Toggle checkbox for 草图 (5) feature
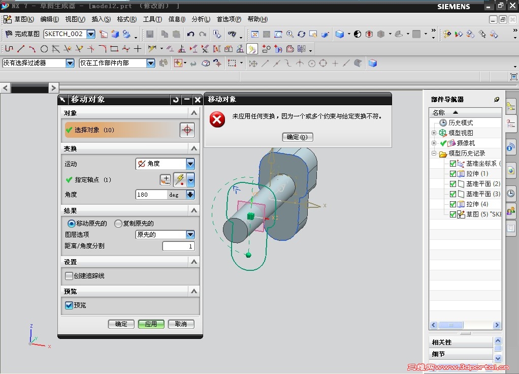519x374 pixels. click(453, 214)
